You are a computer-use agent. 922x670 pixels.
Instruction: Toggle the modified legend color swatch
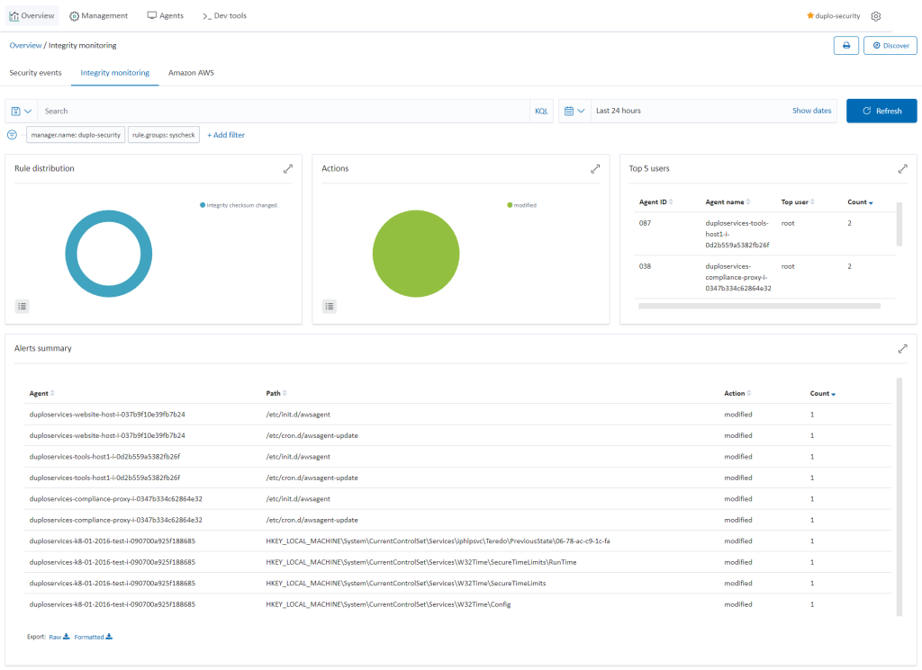click(x=510, y=205)
